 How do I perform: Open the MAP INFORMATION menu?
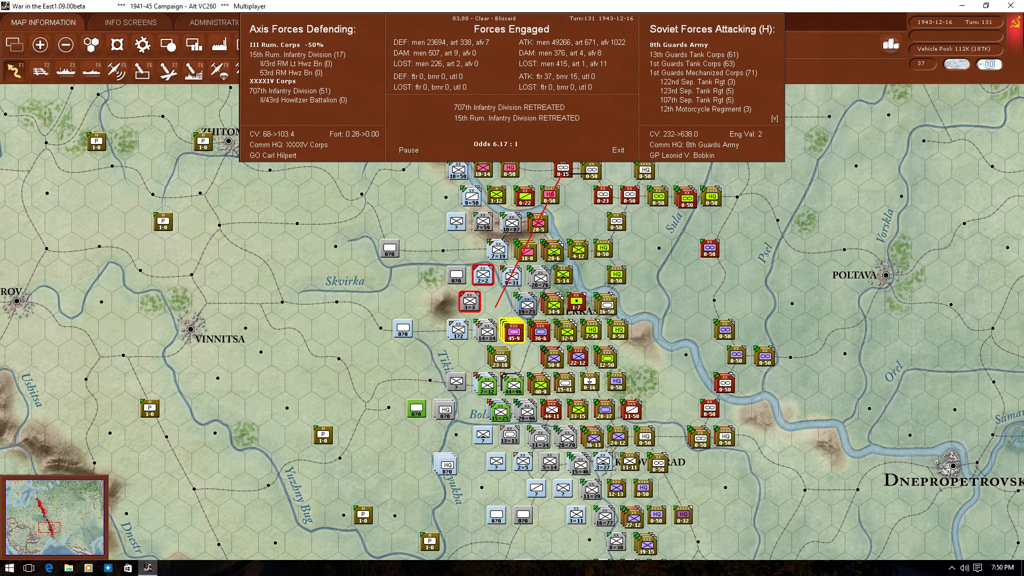pyautogui.click(x=43, y=22)
